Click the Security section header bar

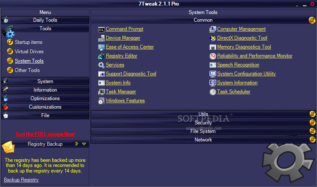[x=203, y=123]
